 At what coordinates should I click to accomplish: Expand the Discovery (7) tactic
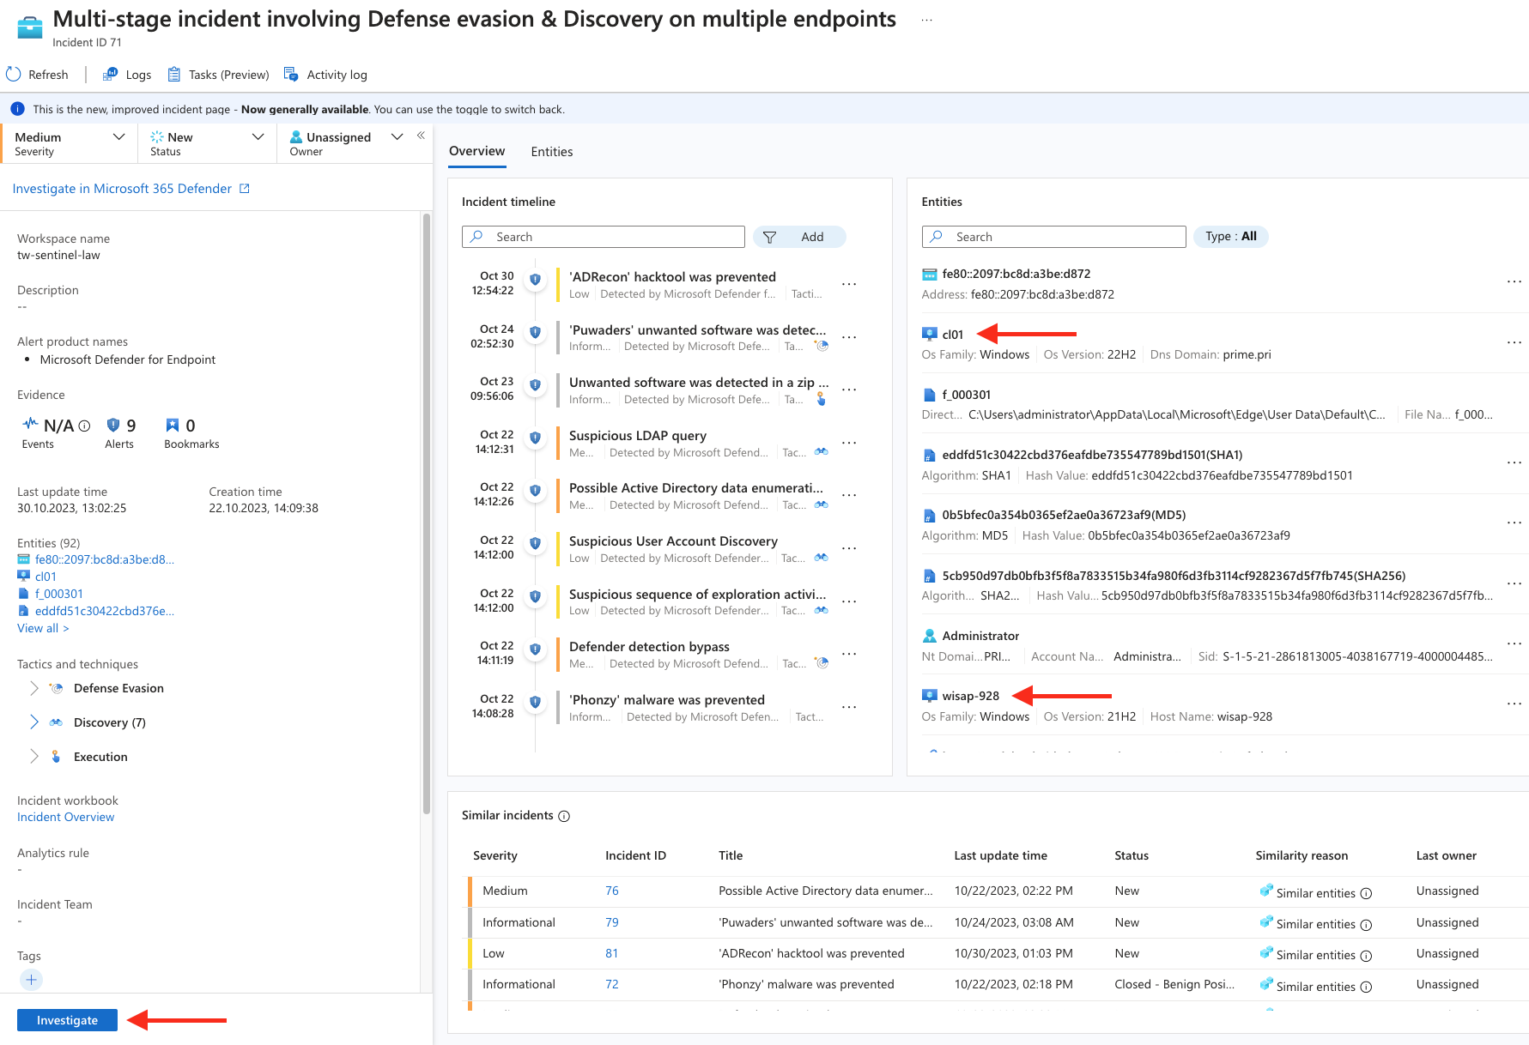pos(34,722)
